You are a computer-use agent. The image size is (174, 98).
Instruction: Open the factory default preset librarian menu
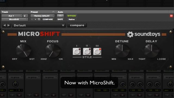pyautogui.click(x=42, y=16)
